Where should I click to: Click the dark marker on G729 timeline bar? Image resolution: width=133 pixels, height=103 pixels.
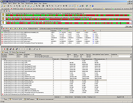point(121,23)
